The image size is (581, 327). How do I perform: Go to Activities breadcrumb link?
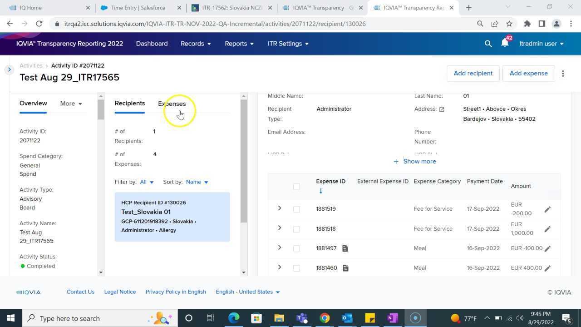pyautogui.click(x=31, y=66)
